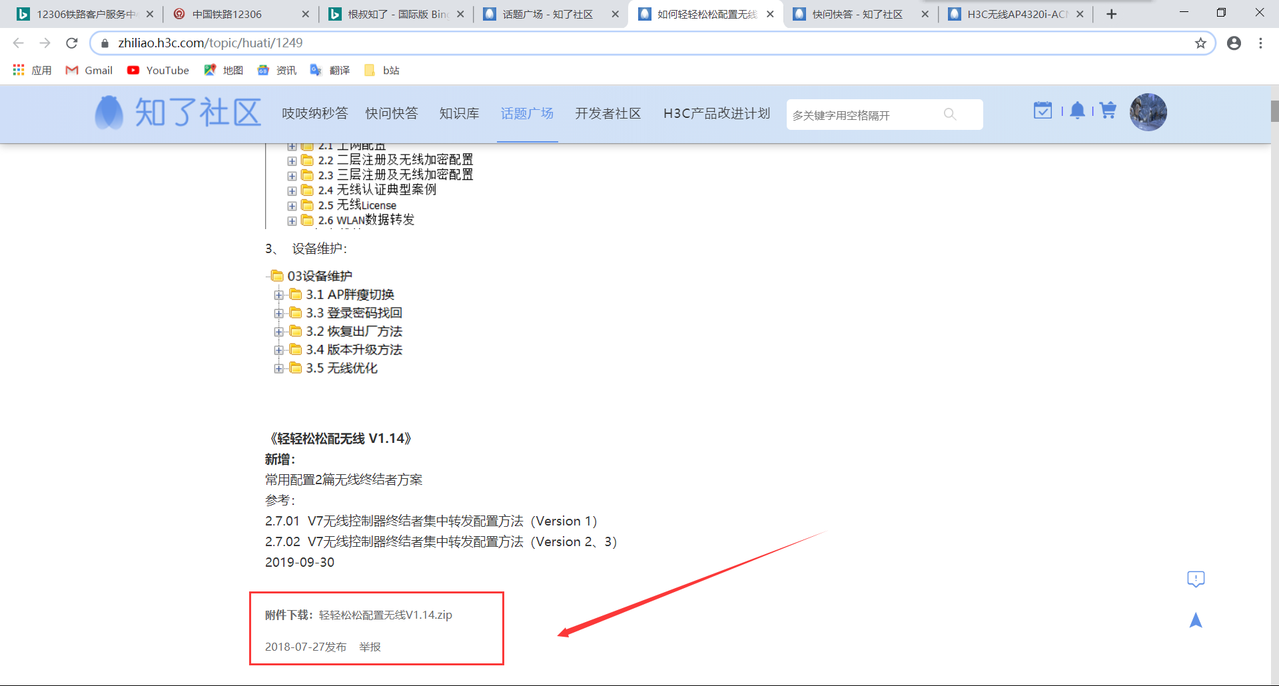Open the 资讯 bookmark
This screenshot has height=686, width=1279.
click(x=277, y=70)
